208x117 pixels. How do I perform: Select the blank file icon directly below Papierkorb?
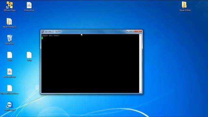(x=10, y=56)
